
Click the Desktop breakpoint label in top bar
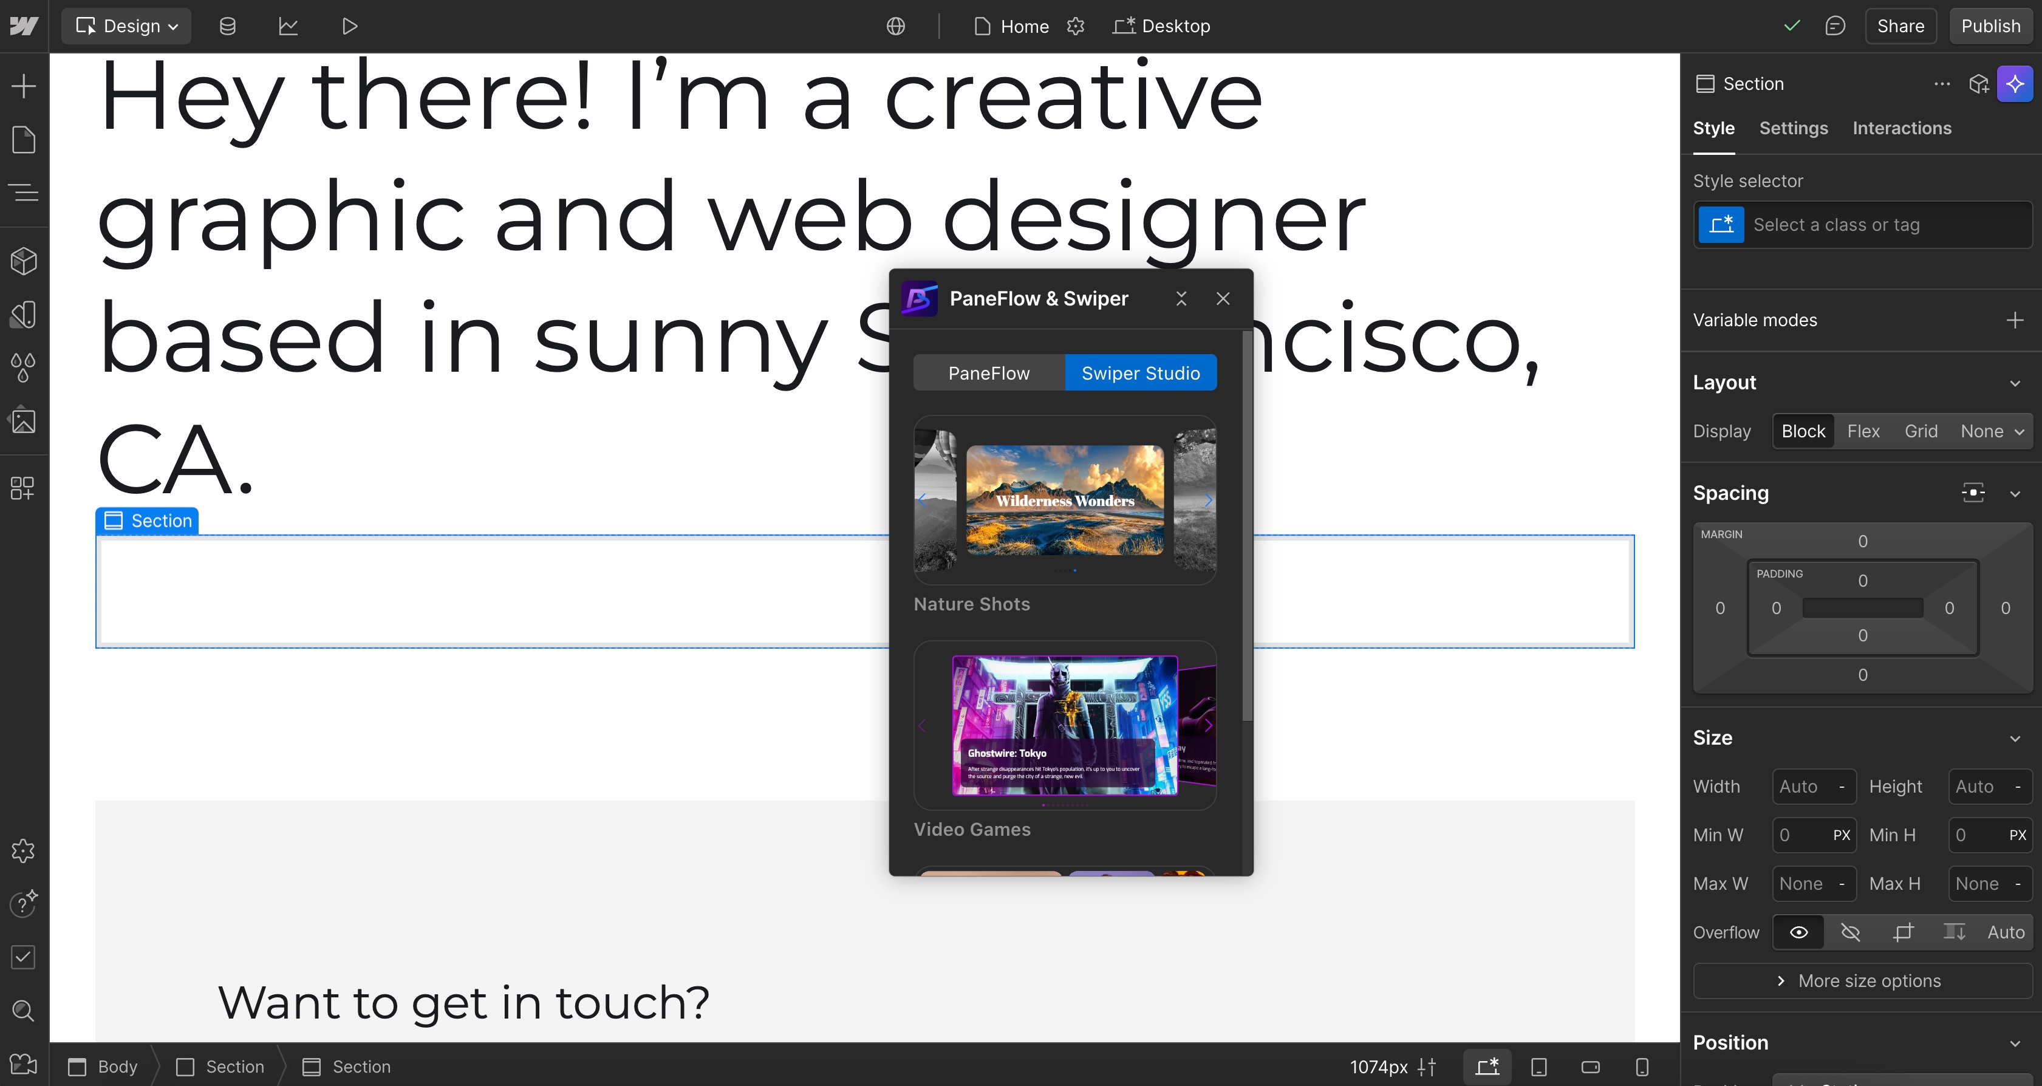pos(1161,26)
